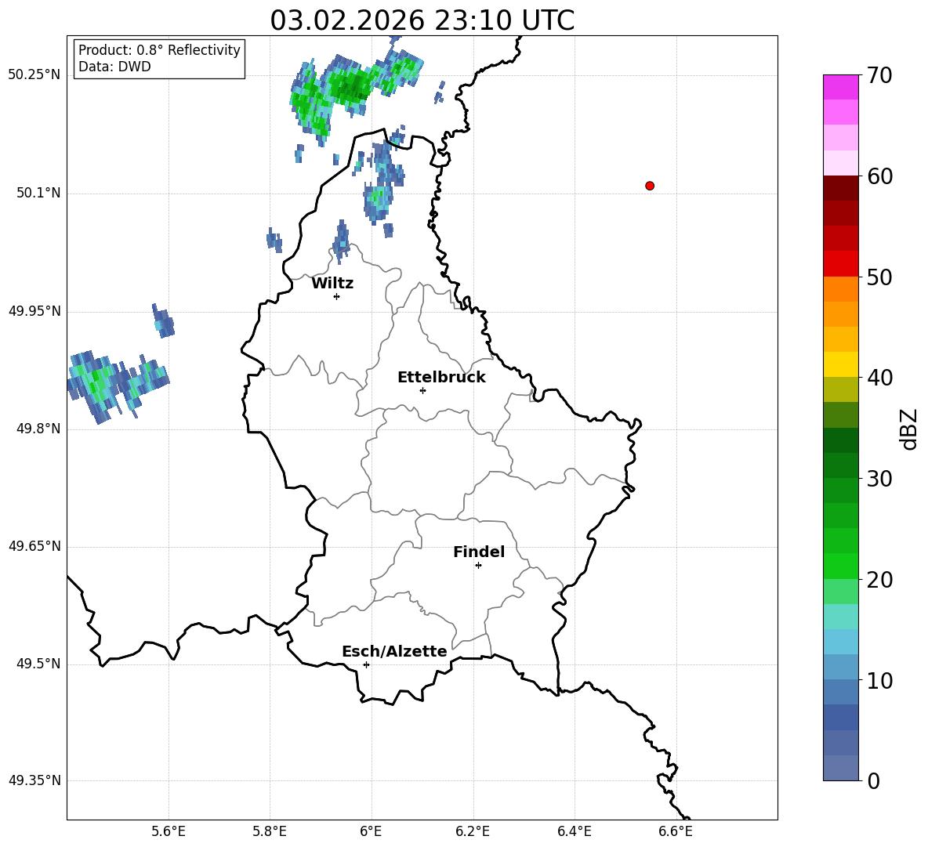Viewport: 928px width, 847px height.
Task: Click the Ettelbruck station label
Action: click(441, 378)
